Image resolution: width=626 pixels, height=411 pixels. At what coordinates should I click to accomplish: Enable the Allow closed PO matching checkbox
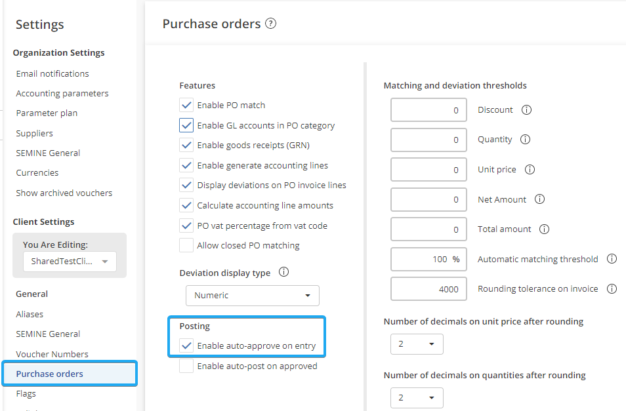[x=186, y=246]
